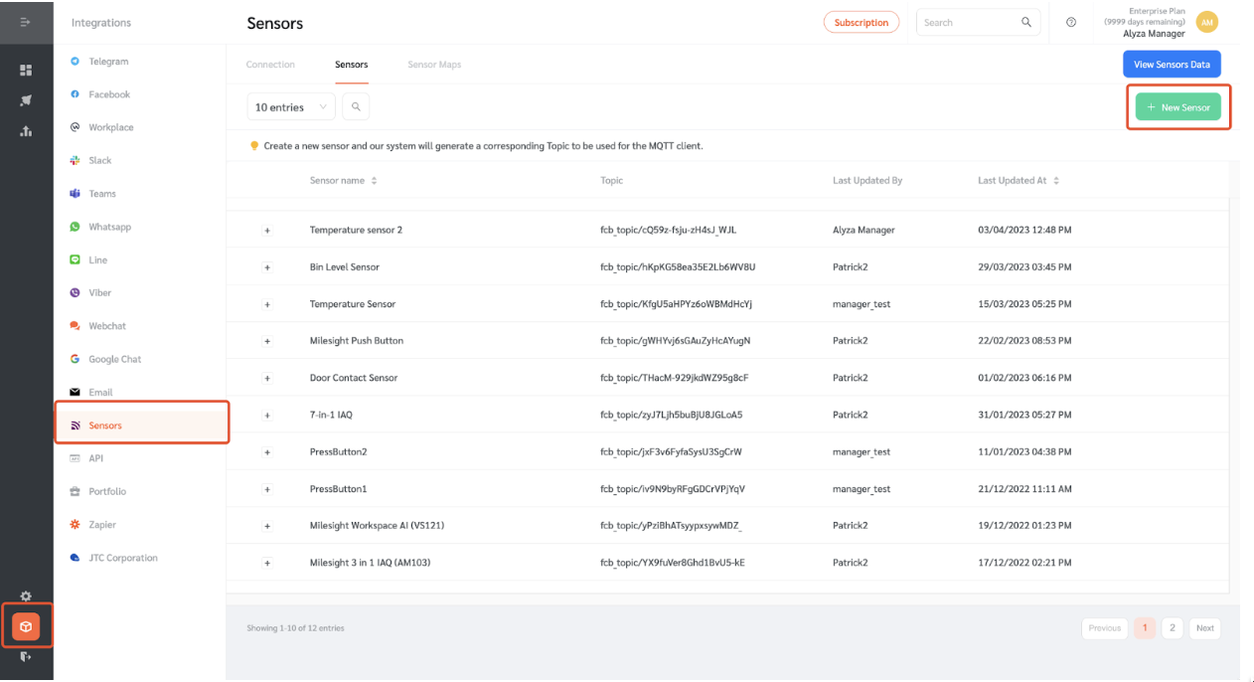The height and width of the screenshot is (682, 1254).
Task: Click the Whatsapp integration icon
Action: pos(74,226)
